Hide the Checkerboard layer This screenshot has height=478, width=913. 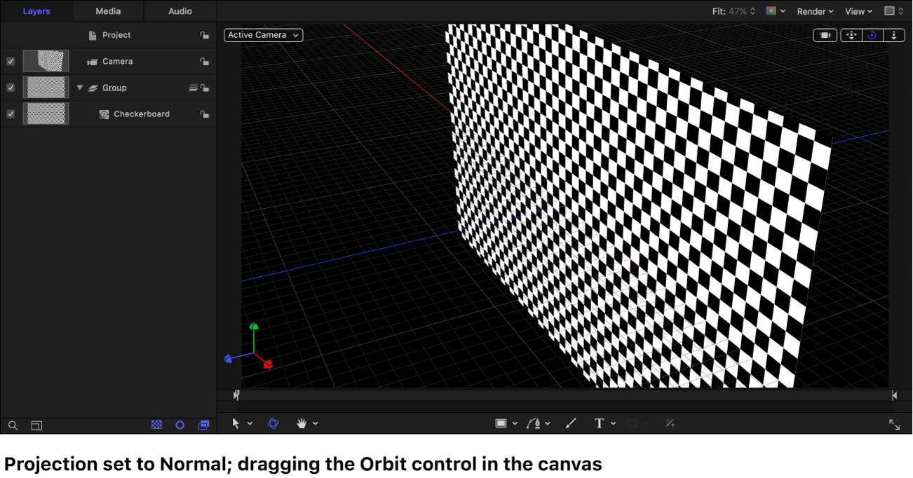click(10, 114)
